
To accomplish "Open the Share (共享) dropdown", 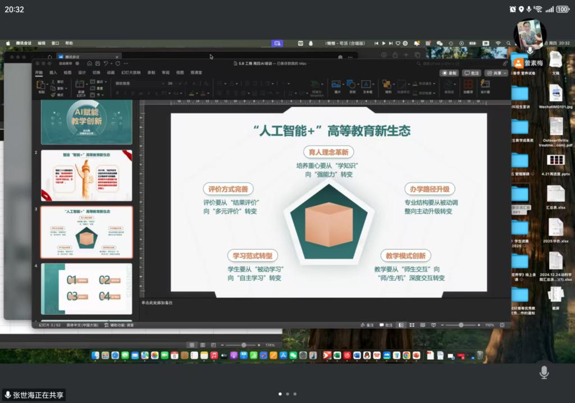I will 496,73.
